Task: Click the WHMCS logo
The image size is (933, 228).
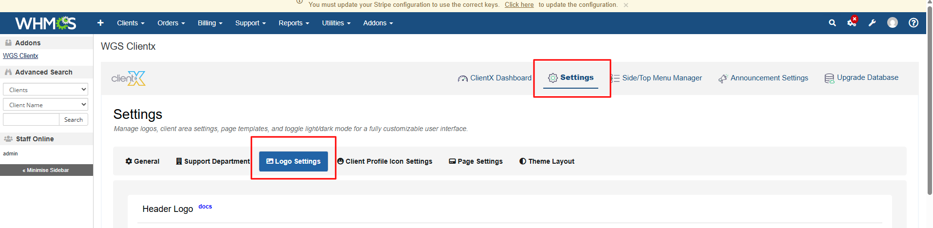Action: click(45, 23)
